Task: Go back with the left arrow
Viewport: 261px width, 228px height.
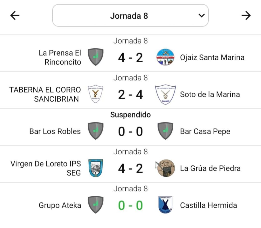Action: (x=15, y=16)
